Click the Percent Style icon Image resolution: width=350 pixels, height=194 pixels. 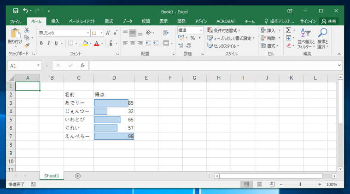point(192,38)
